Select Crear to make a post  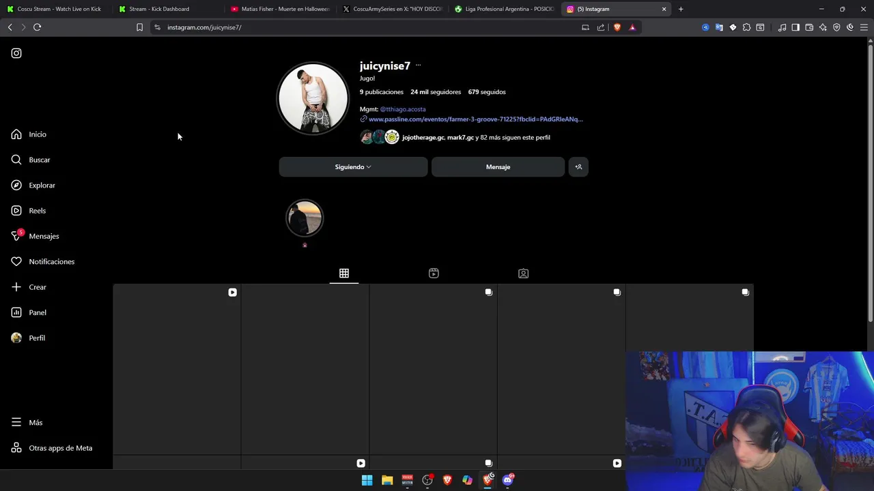tap(29, 287)
